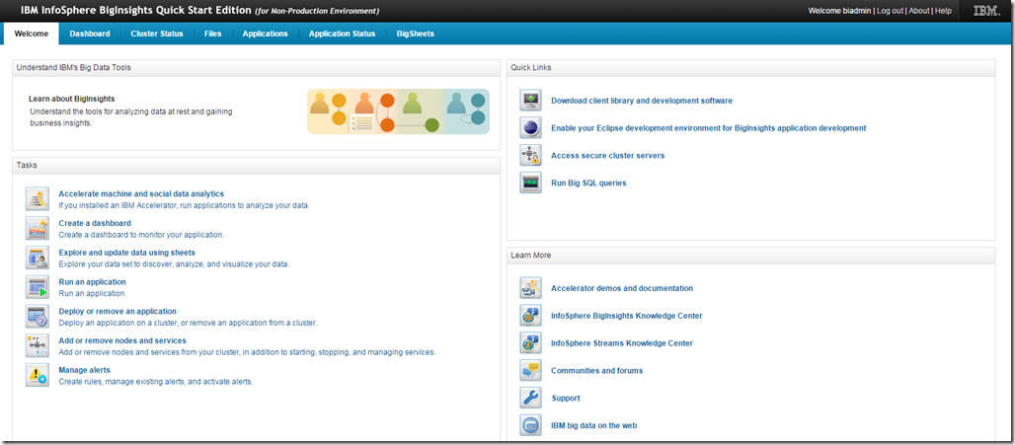The width and height of the screenshot is (1015, 445).
Task: Click the Accelerator demos and documentation icon
Action: tap(531, 288)
